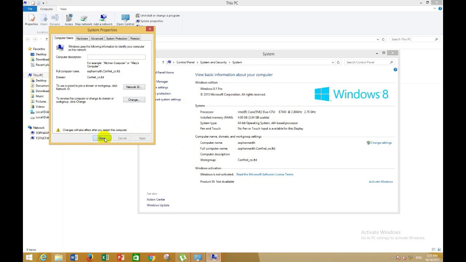The width and height of the screenshot is (466, 262).
Task: Open PowerPoint from the taskbar
Action: pyautogui.click(x=121, y=258)
